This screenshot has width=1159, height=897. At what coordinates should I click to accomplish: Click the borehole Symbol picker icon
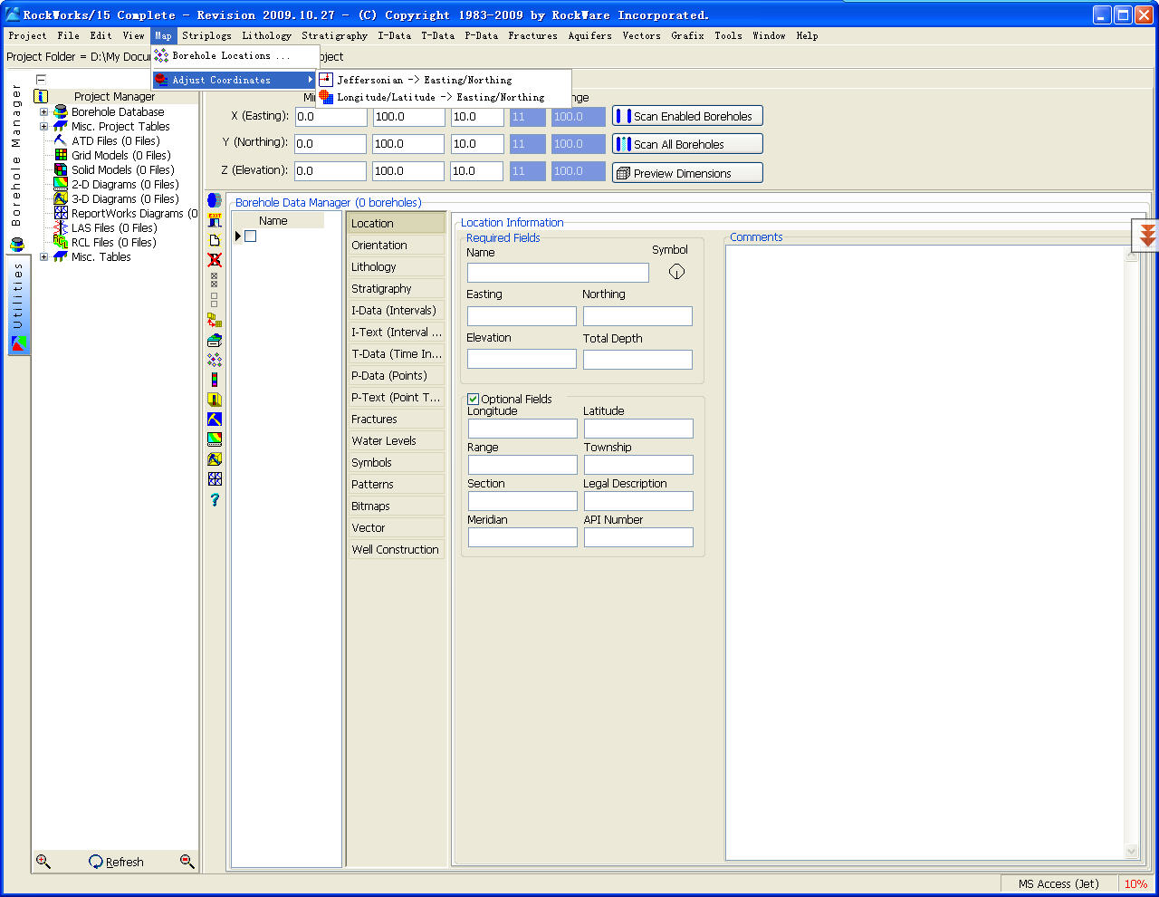[x=676, y=272]
